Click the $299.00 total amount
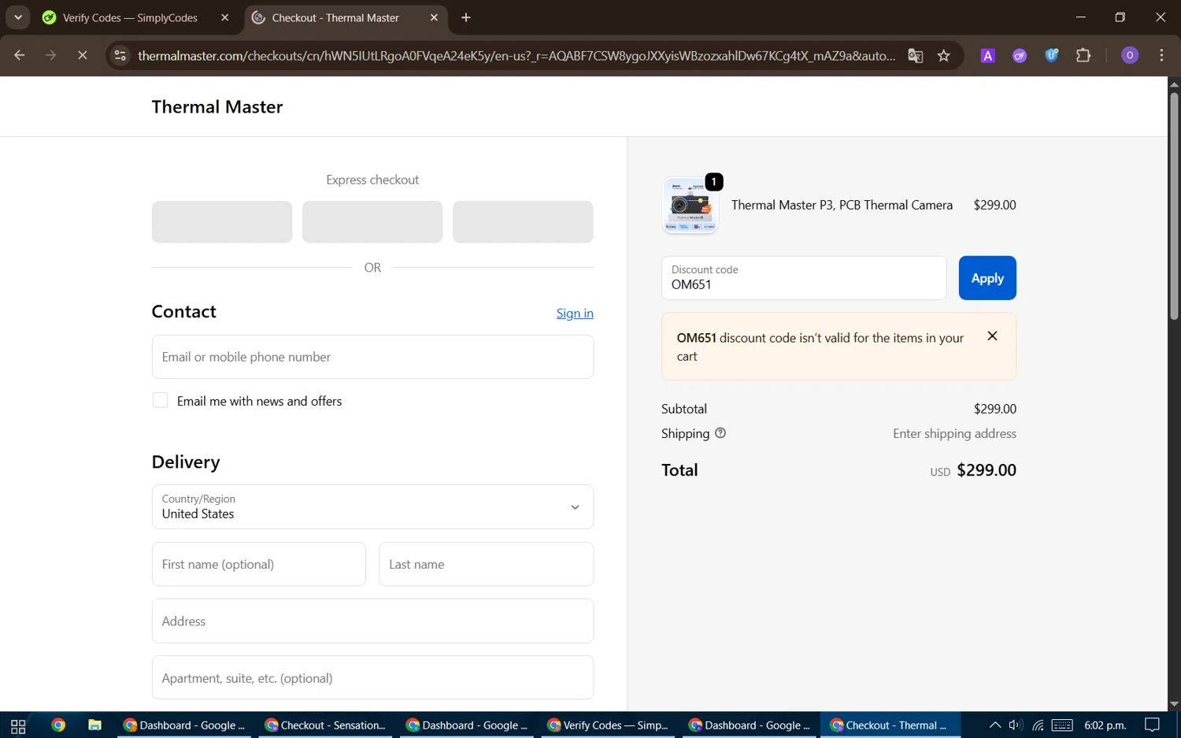Screen dimensions: 1181x738 987,470
